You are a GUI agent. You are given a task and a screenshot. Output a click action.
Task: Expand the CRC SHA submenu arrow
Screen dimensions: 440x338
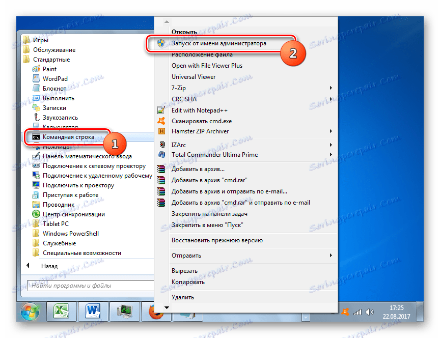[331, 99]
